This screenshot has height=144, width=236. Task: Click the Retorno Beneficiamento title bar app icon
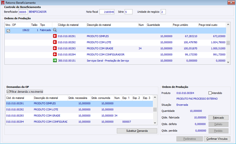point(3,3)
